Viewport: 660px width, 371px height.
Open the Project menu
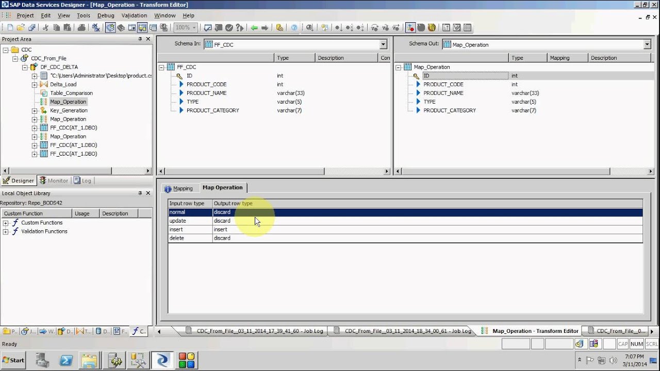pyautogui.click(x=25, y=15)
